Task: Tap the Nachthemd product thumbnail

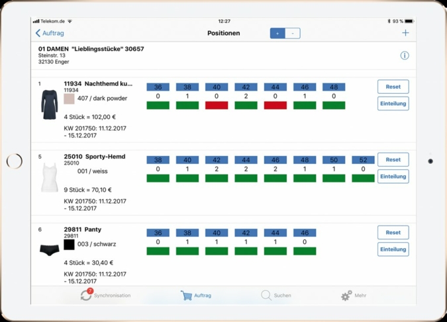Action: pyautogui.click(x=50, y=104)
